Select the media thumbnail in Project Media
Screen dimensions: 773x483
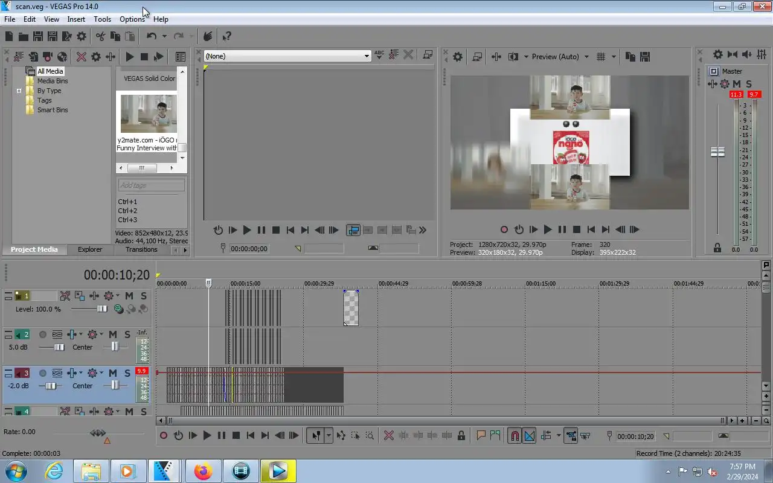click(149, 114)
